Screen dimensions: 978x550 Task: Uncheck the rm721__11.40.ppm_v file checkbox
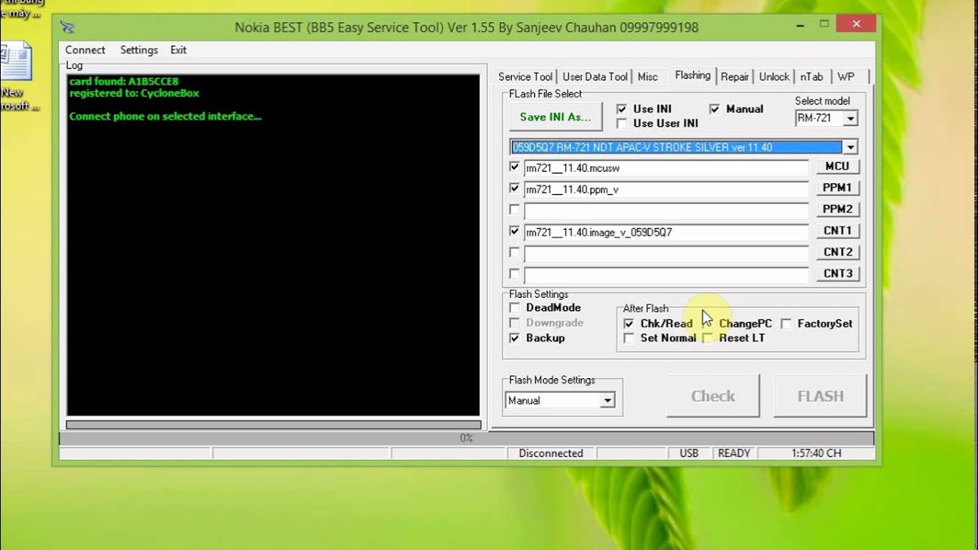[x=514, y=188]
